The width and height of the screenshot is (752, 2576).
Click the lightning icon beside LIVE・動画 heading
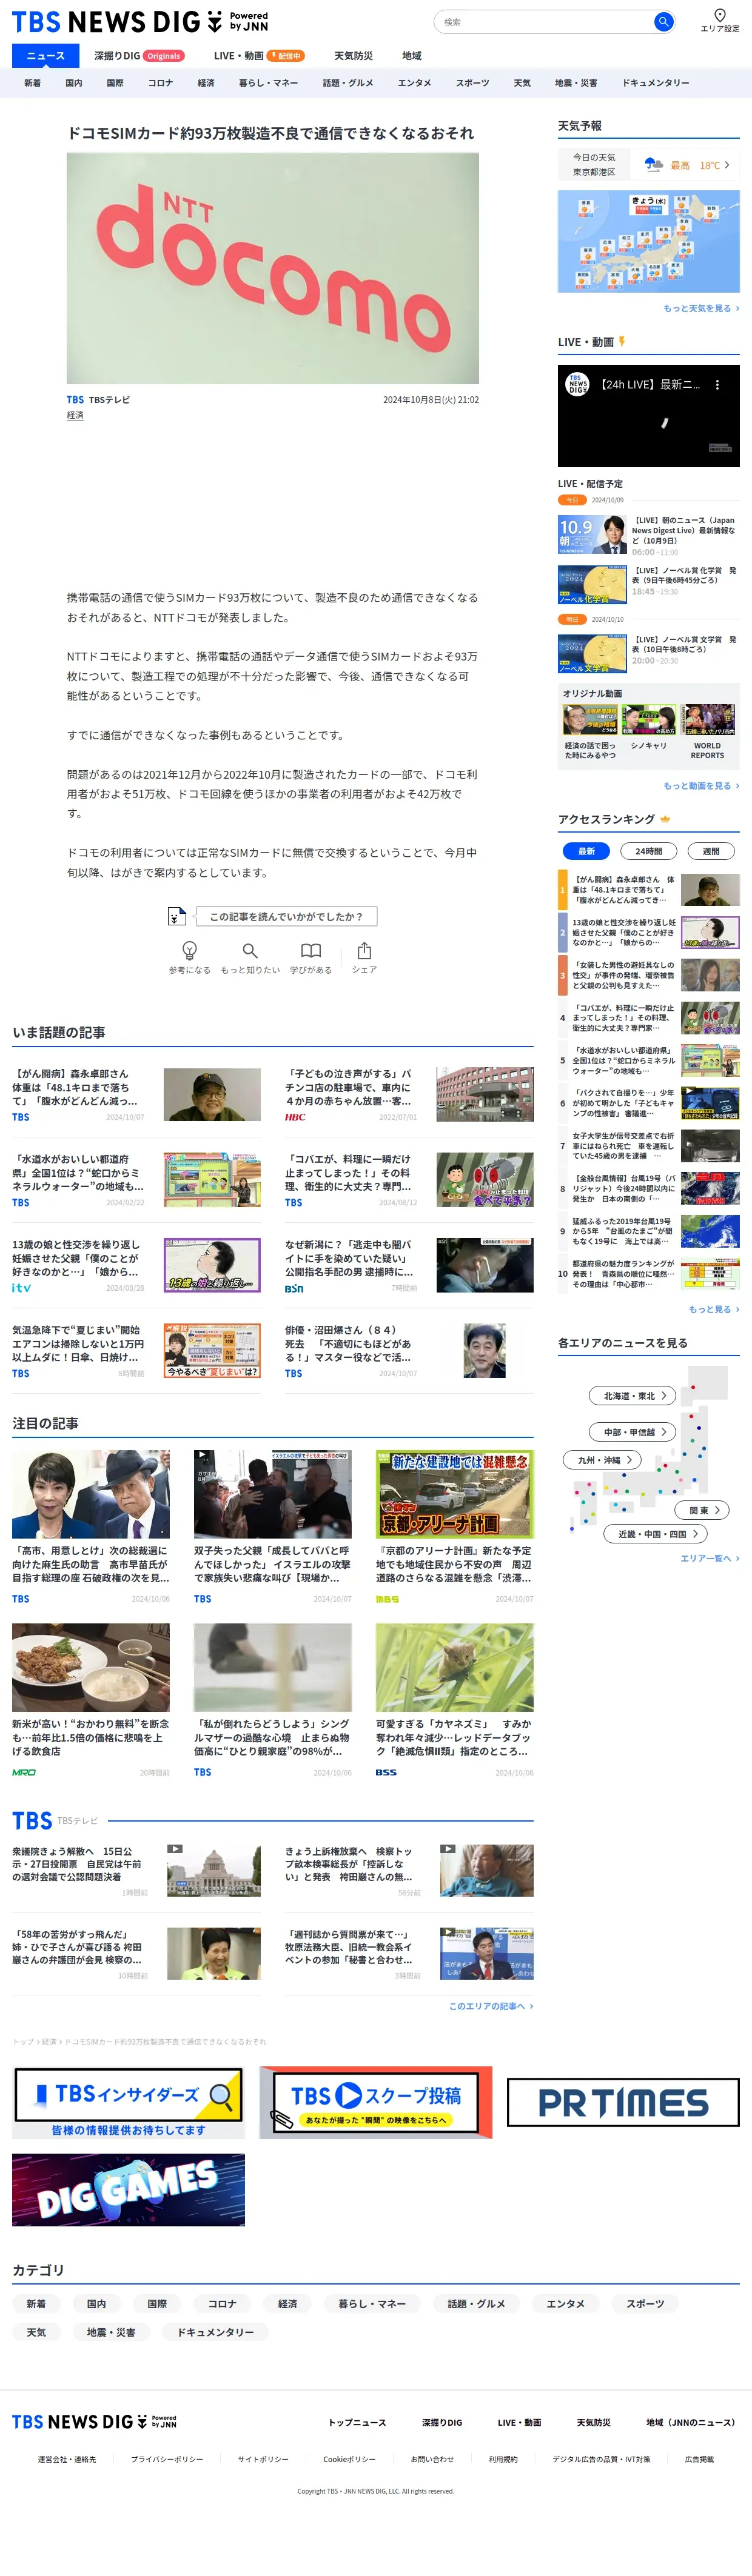(x=622, y=342)
